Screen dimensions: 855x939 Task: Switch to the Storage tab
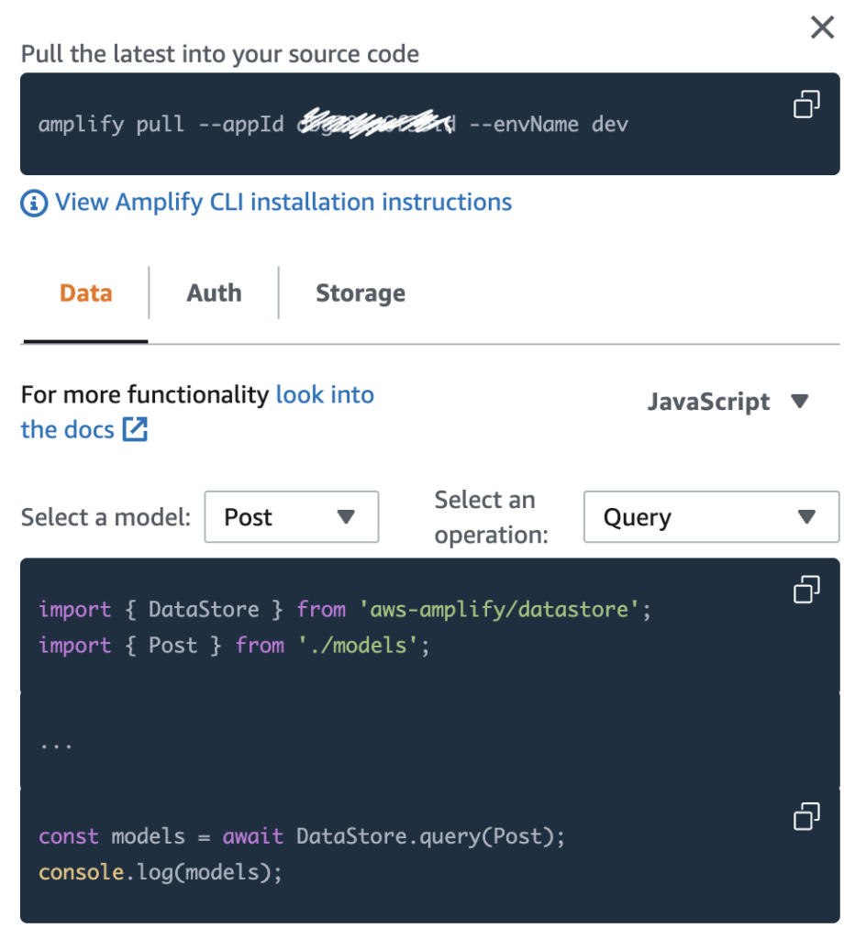point(361,293)
